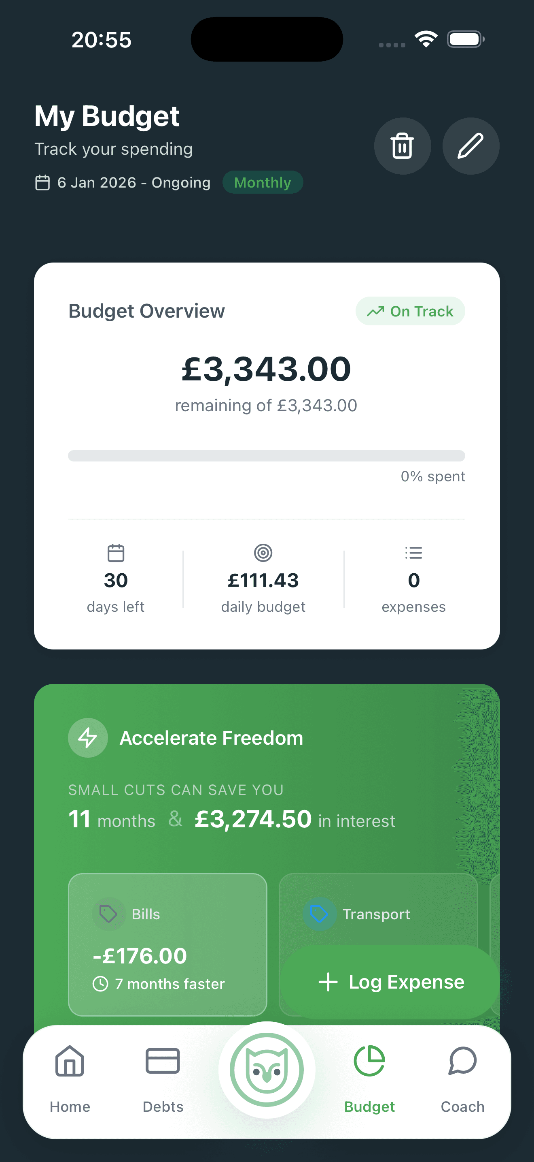The height and width of the screenshot is (1162, 534).
Task: Tap the Monthly period badge
Action: point(263,183)
